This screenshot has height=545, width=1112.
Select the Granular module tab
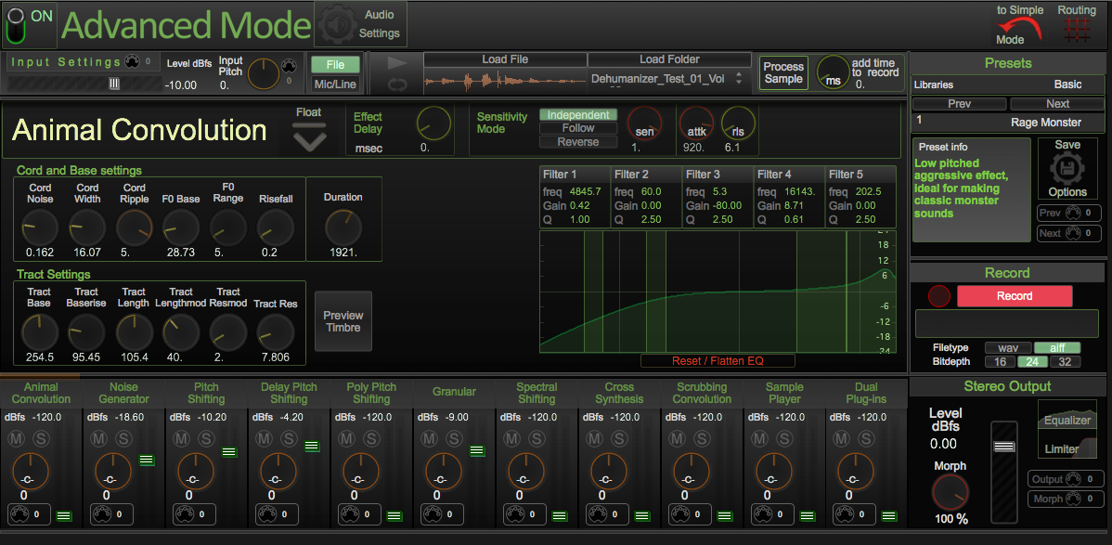[x=454, y=392]
